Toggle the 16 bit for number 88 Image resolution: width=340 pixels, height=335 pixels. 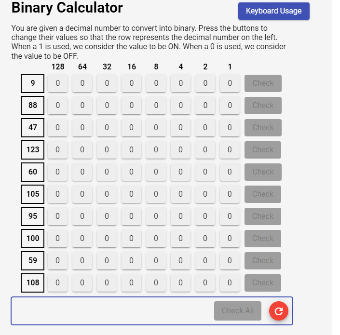131,105
